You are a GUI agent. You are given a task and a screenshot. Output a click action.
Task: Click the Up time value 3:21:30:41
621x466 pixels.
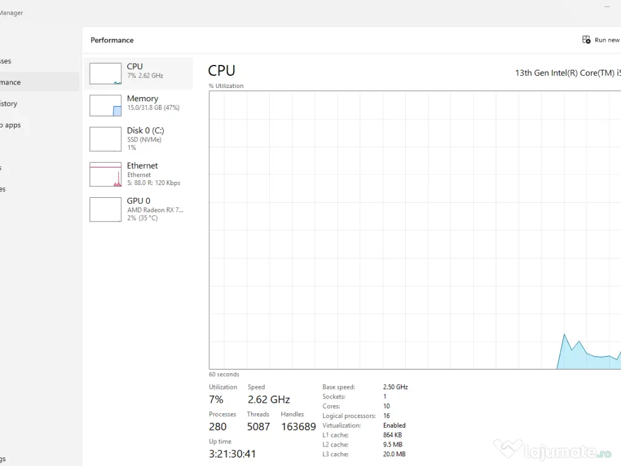pos(231,454)
